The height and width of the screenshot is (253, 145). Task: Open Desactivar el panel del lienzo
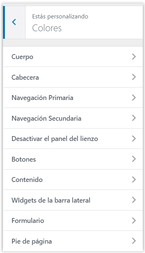pos(73,139)
